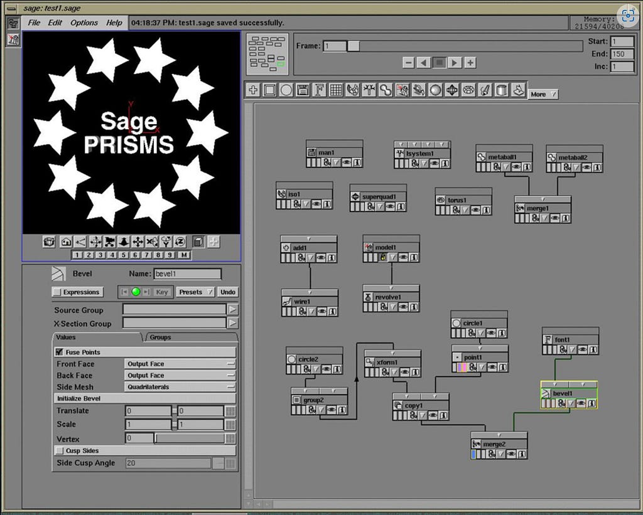The image size is (643, 515).
Task: Click the rotate about Y axis icon
Action: tap(166, 242)
